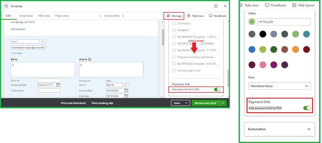Click Ship via field
This screenshot has height=143, width=322.
[49, 80]
